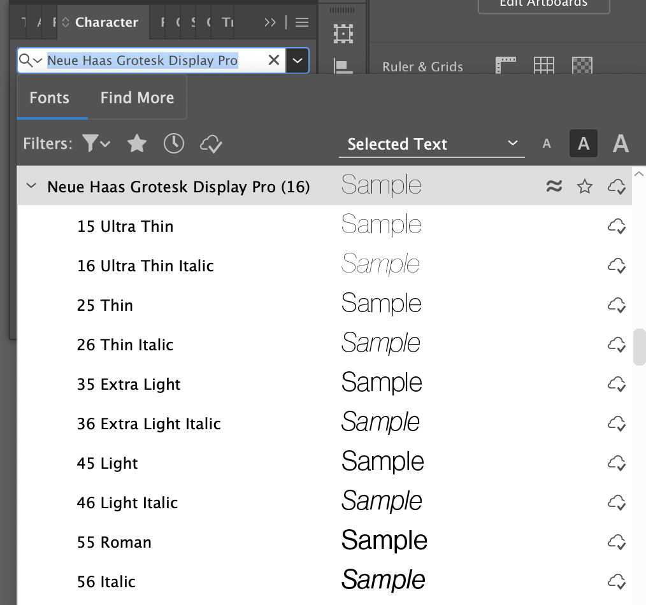
Task: Open the panel flyout hamburger menu
Action: [301, 22]
